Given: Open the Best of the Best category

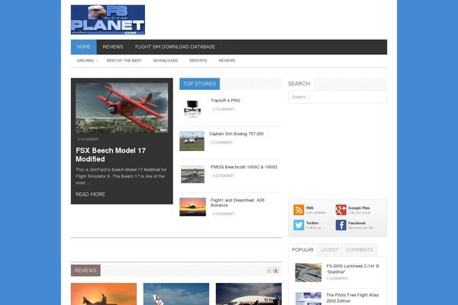Looking at the screenshot, I should 124,61.
